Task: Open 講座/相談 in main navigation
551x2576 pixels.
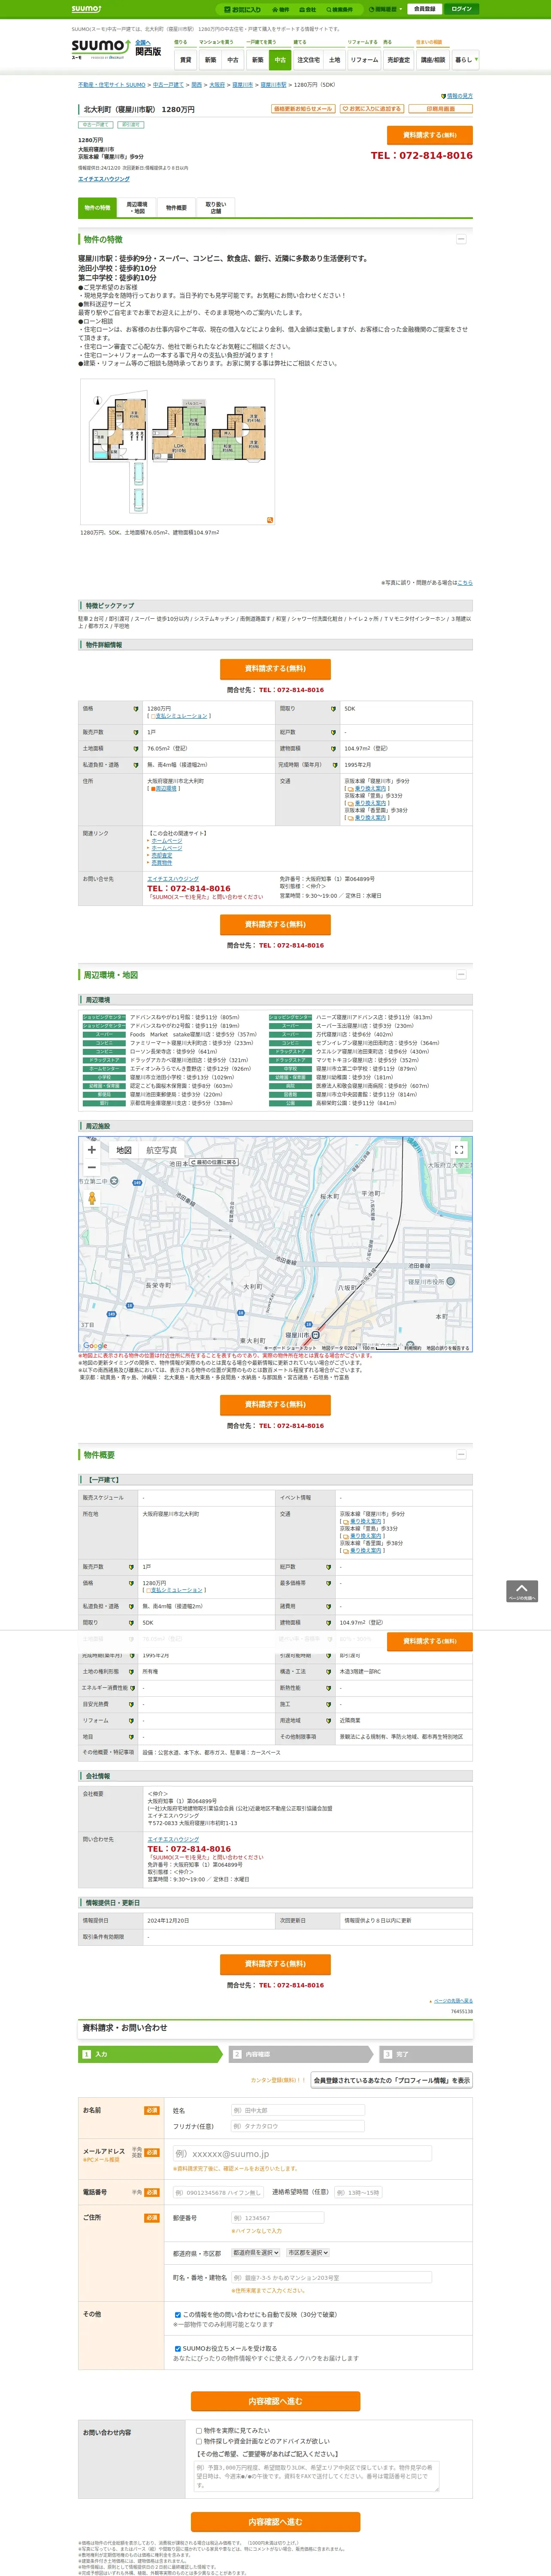Action: tap(433, 60)
